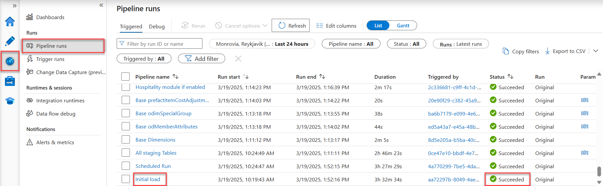This screenshot has height=186, width=603.
Task: Open the Status : All filter dropdown
Action: pos(406,44)
